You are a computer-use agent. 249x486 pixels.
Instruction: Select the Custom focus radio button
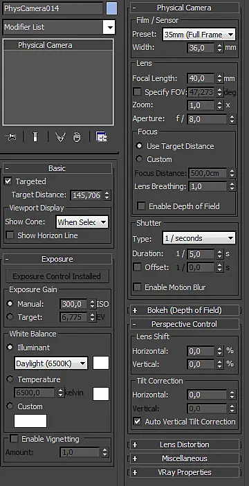(139, 159)
